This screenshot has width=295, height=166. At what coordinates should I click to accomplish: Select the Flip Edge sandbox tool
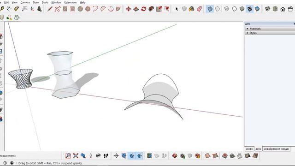(255, 156)
